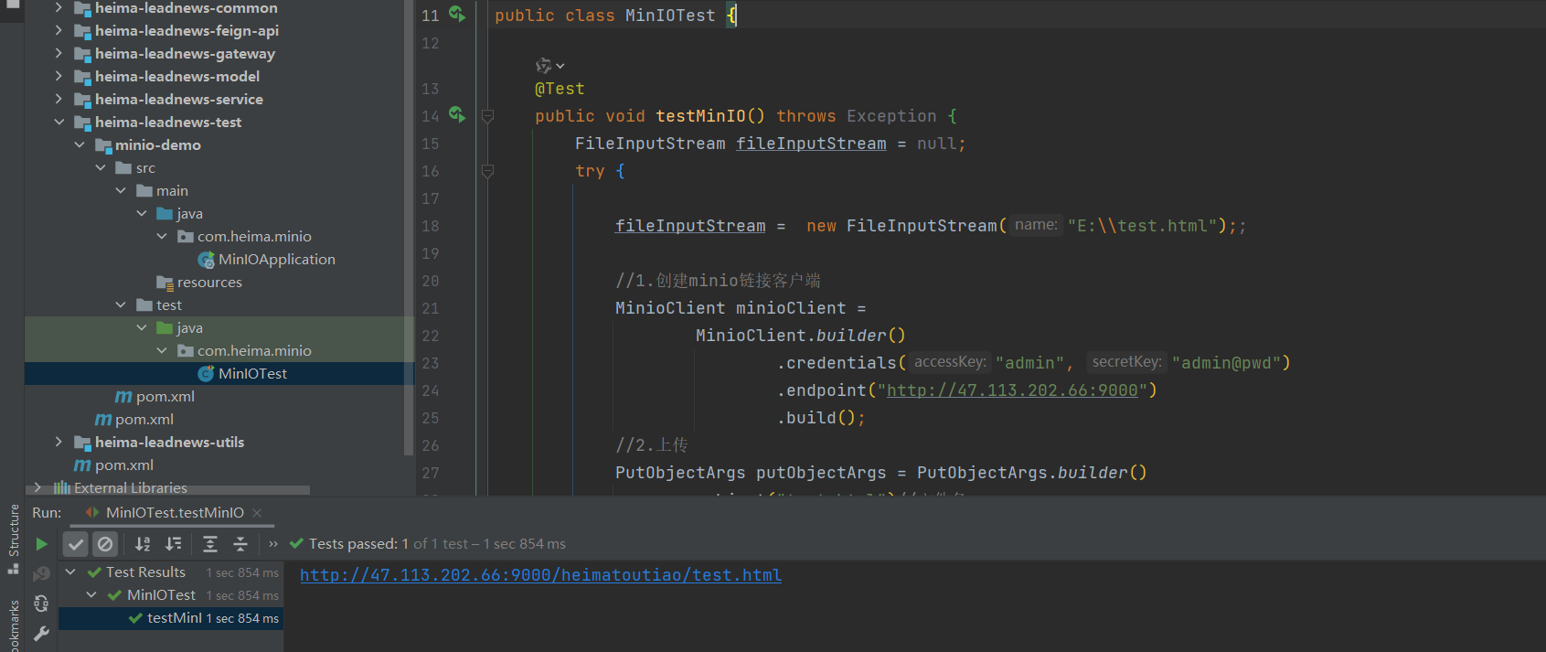This screenshot has width=1546, height=652.
Task: Click the Toggle auto-test rerun icon
Action: point(41,604)
